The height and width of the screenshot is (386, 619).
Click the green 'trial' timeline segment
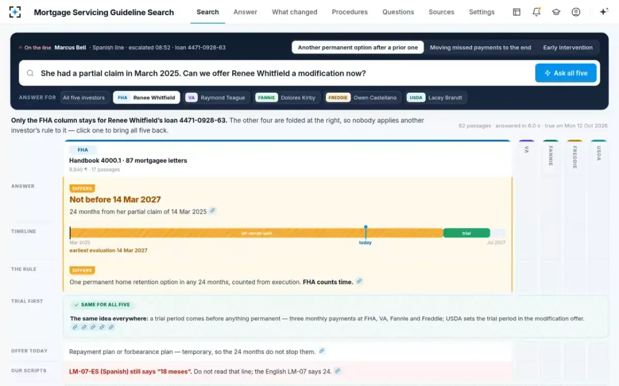click(466, 233)
